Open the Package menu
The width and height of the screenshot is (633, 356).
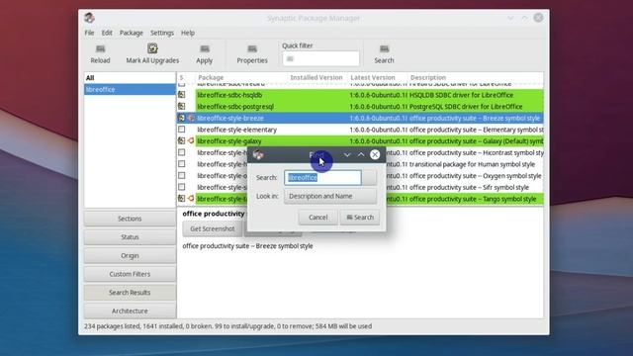point(132,33)
